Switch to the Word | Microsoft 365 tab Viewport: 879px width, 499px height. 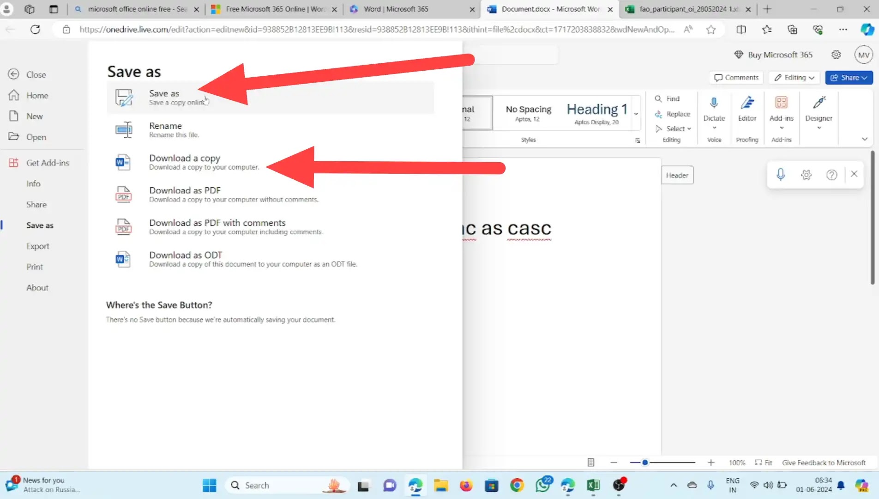[x=412, y=9]
